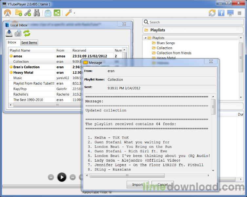Viewport: 247px width, 197px height.
Task: Close the Local Inbox window
Action: tap(124, 24)
